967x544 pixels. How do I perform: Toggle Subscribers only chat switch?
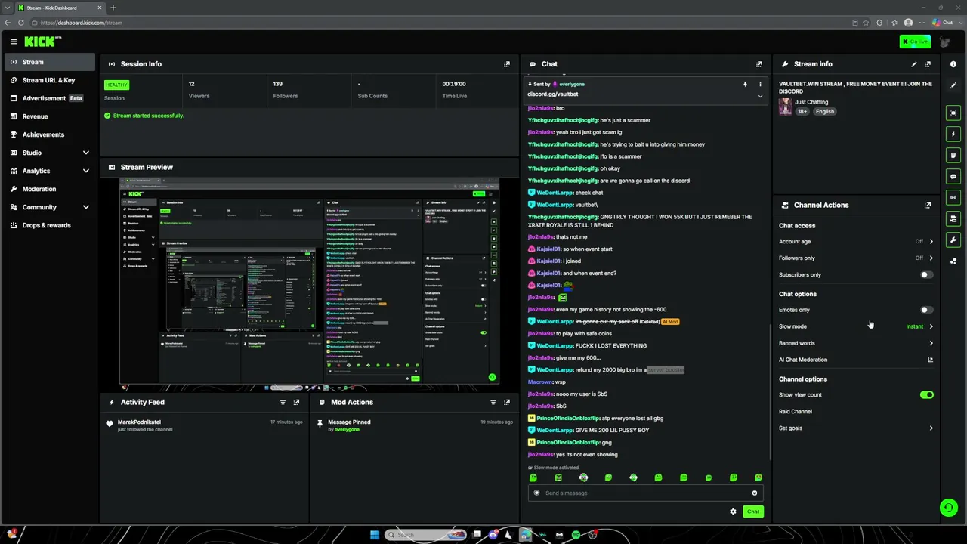tap(926, 275)
